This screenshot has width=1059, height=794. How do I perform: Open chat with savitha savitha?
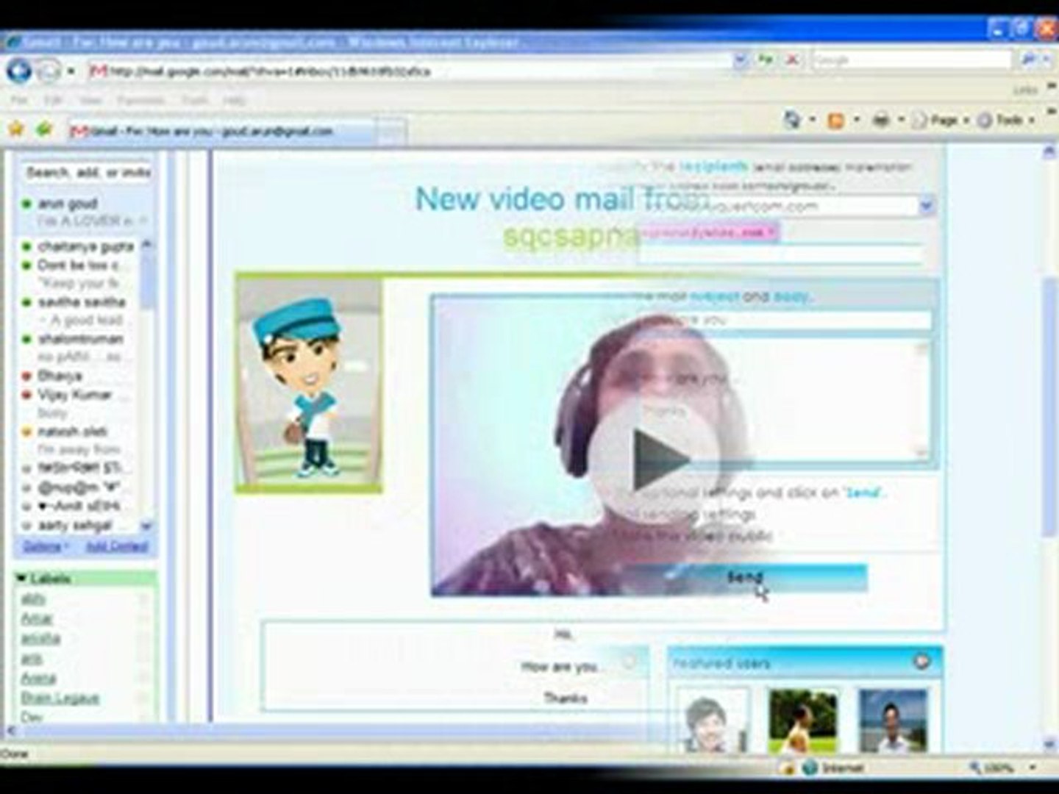81,302
